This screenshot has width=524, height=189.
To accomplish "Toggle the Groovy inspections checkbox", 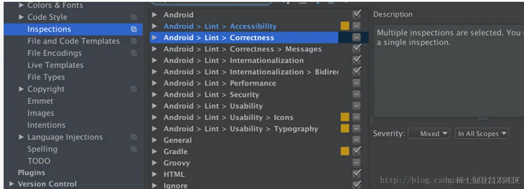I will (356, 163).
